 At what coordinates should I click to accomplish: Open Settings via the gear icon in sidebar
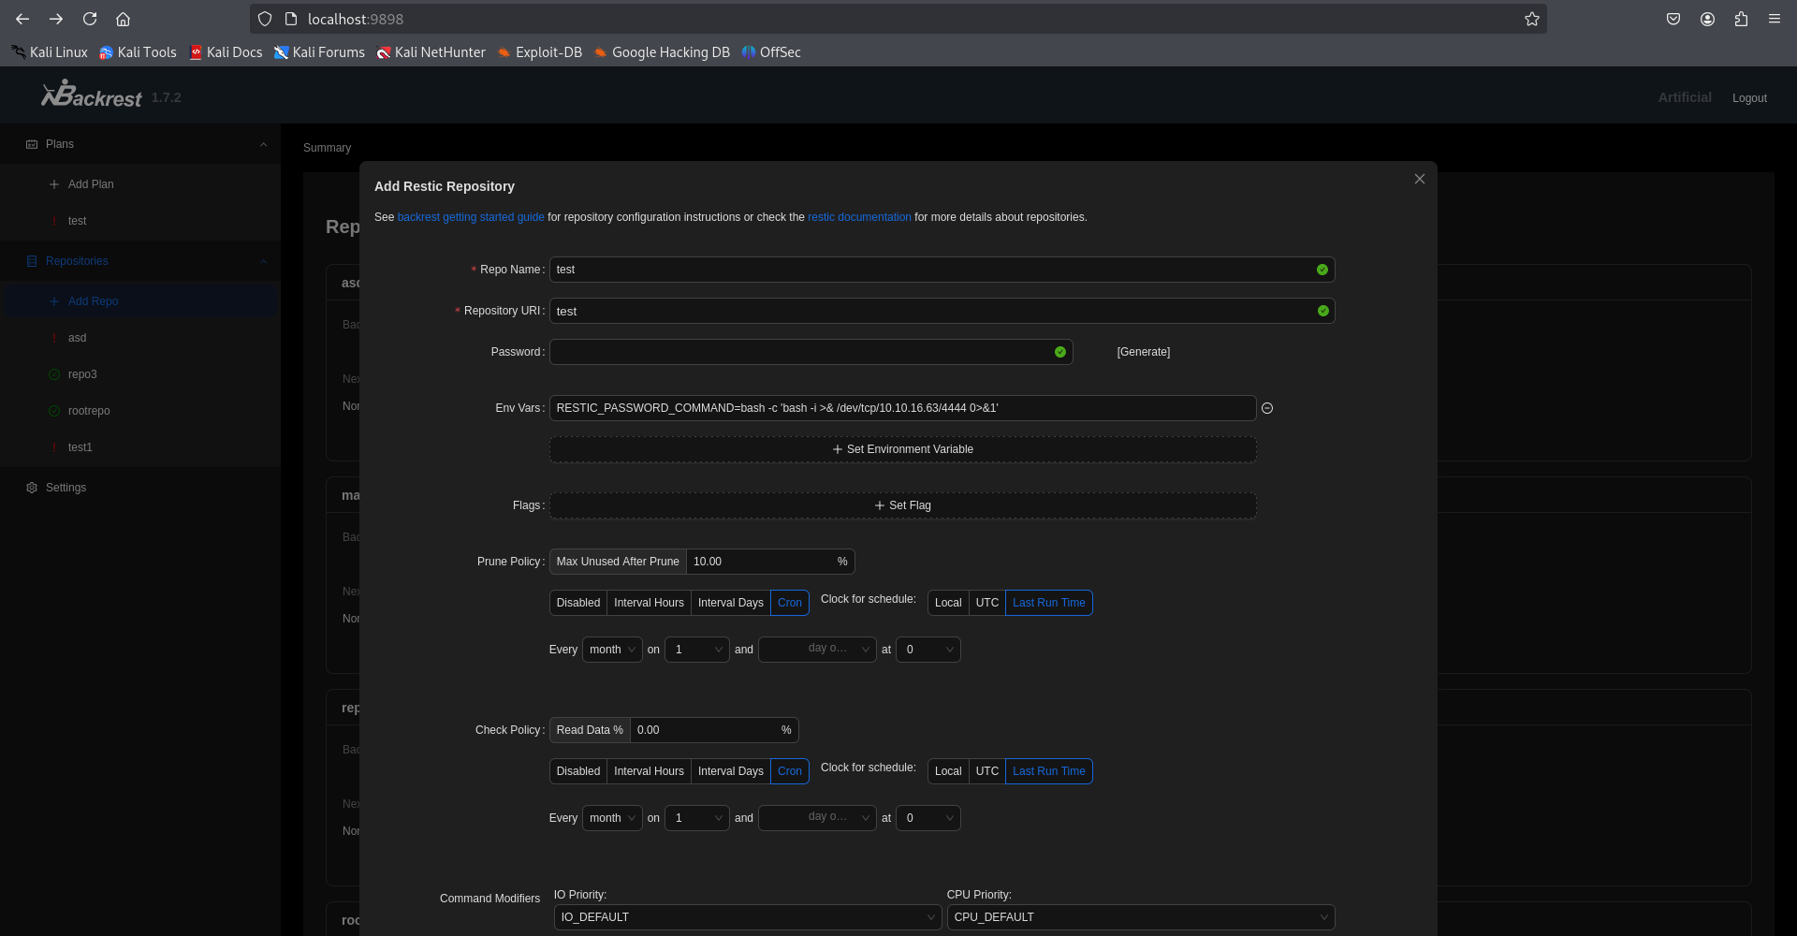tap(31, 487)
